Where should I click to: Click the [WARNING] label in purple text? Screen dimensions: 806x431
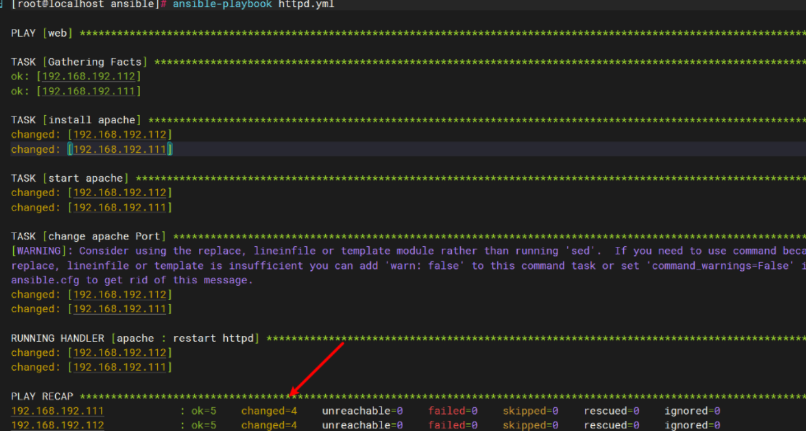[x=39, y=251]
